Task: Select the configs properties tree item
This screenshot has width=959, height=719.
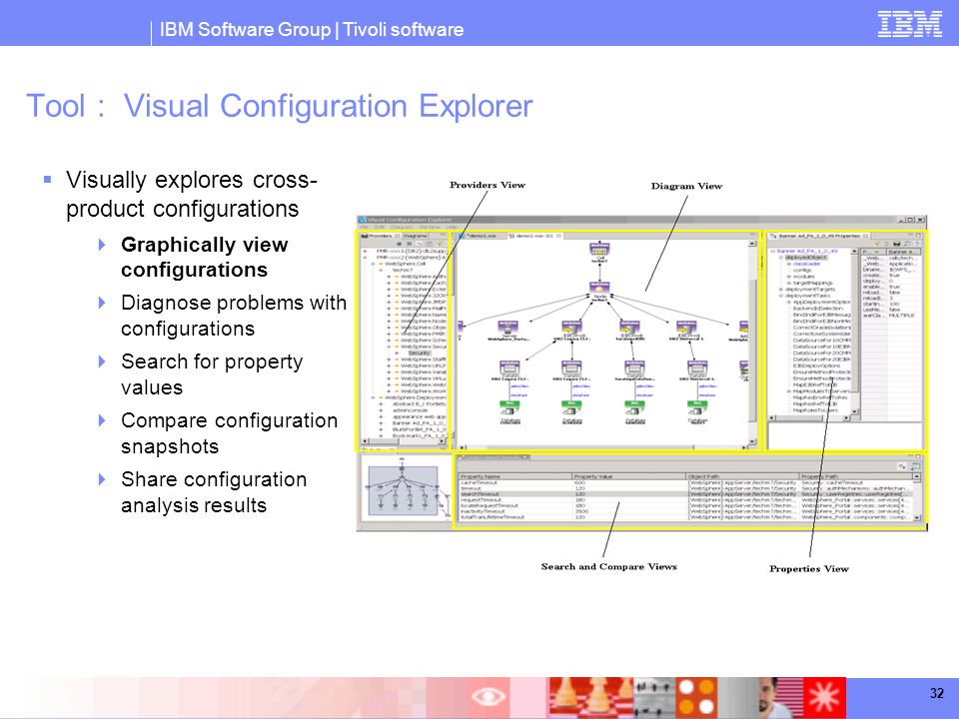Action: point(802,270)
